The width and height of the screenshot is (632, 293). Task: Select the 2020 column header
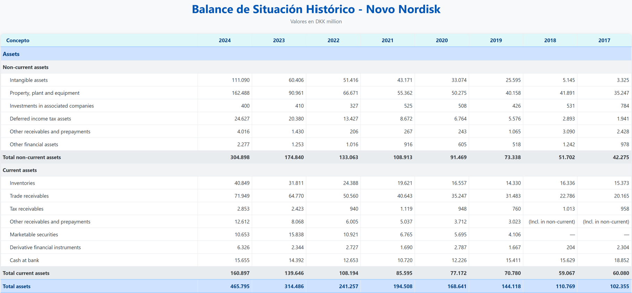pyautogui.click(x=442, y=40)
